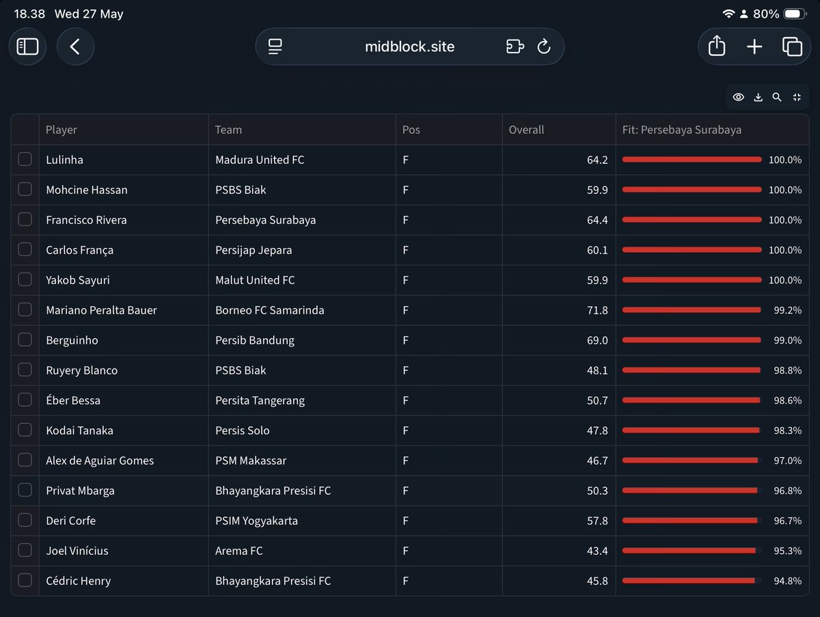Click the 71.8 overall value
This screenshot has width=820, height=617.
[597, 310]
